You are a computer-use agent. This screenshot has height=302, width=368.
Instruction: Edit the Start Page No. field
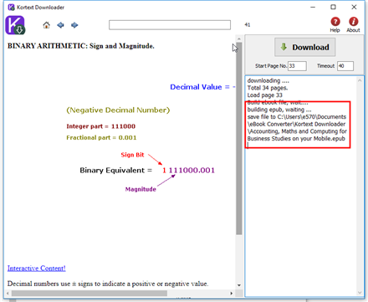(297, 66)
